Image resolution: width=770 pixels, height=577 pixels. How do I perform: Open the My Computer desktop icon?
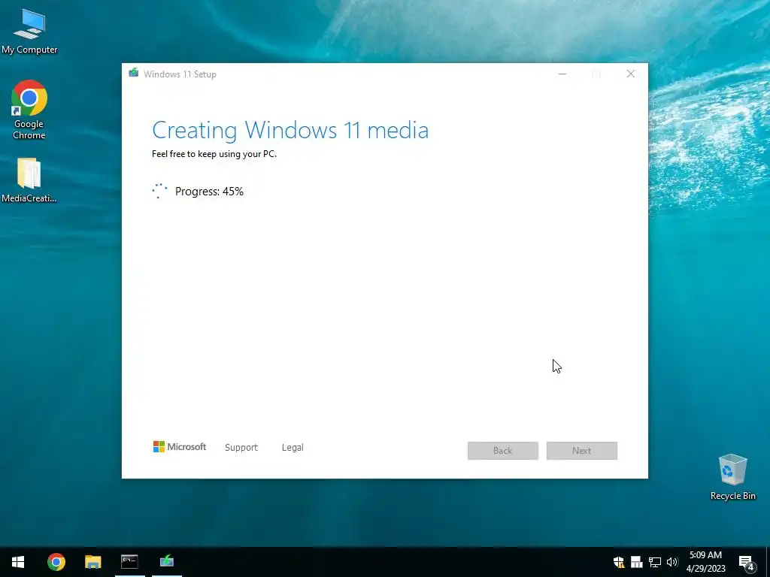click(29, 31)
